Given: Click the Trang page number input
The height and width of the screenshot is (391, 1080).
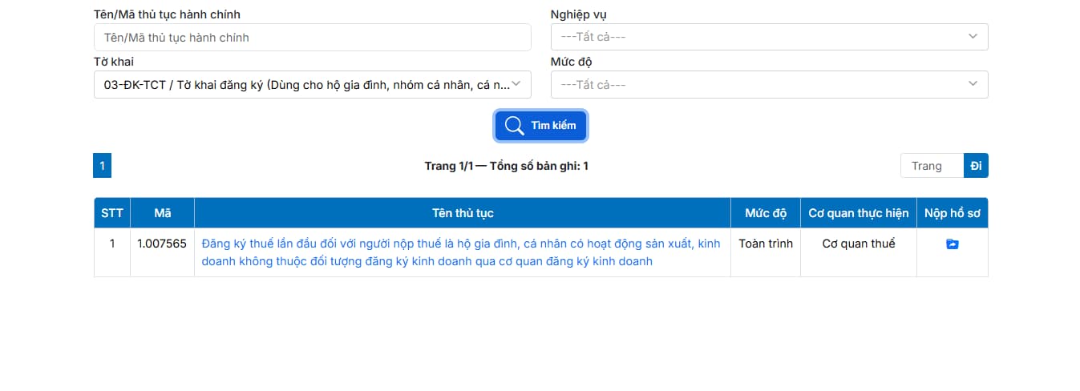Looking at the screenshot, I should [932, 166].
